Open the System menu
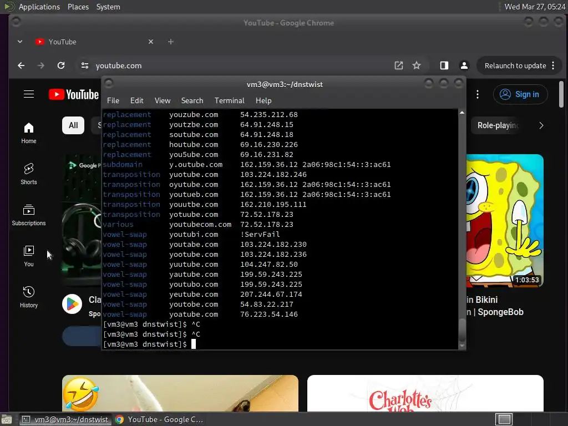Screen dimensions: 568x426 [108, 7]
